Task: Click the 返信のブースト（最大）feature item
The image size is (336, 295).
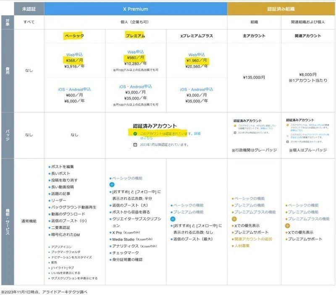Action: (x=193, y=239)
